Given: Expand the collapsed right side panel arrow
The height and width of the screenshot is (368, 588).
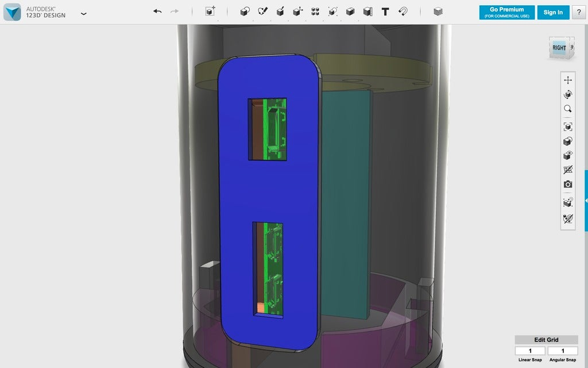Looking at the screenshot, I should (586, 201).
